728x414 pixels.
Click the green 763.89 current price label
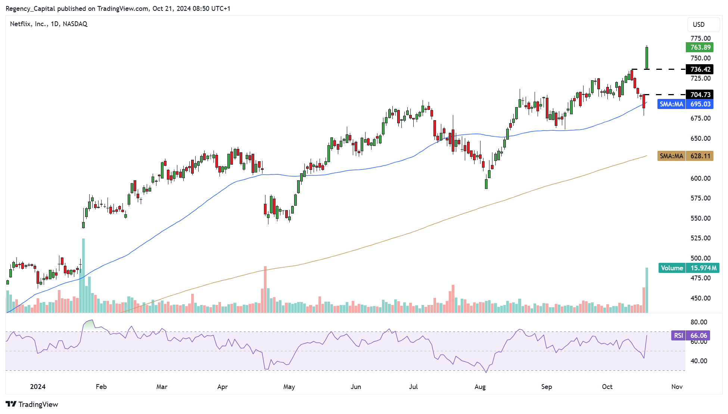700,47
